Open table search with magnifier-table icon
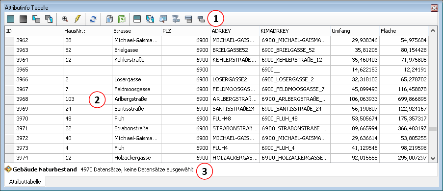443x191 pixels. tap(163, 19)
